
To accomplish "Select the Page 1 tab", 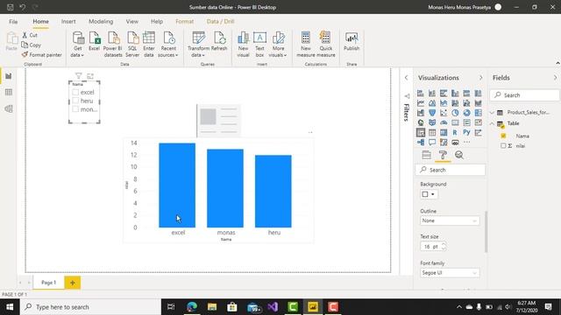I will click(x=49, y=283).
